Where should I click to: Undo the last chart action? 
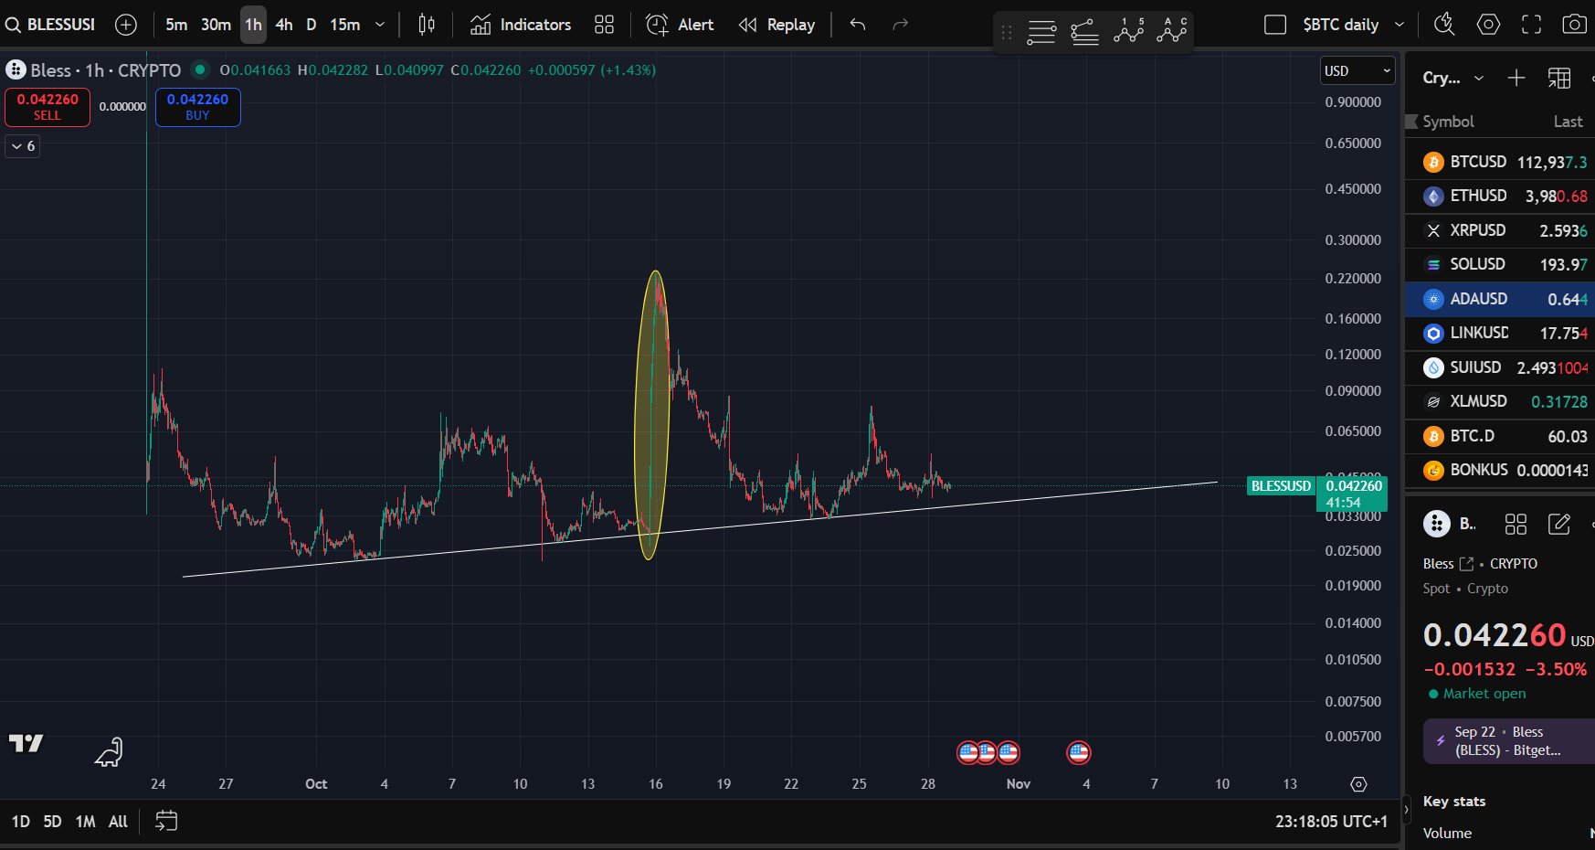coord(857,25)
